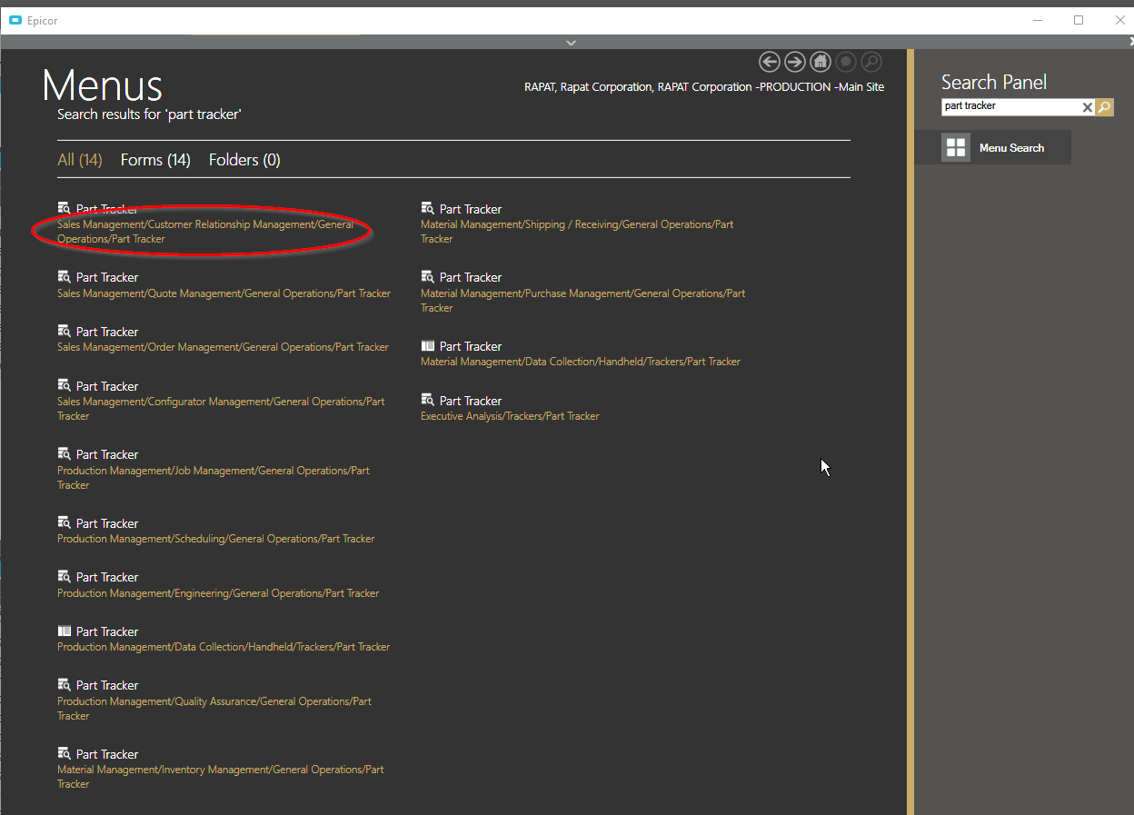The image size is (1134, 815).
Task: Switch to the Forms (14) tab
Action: [155, 160]
